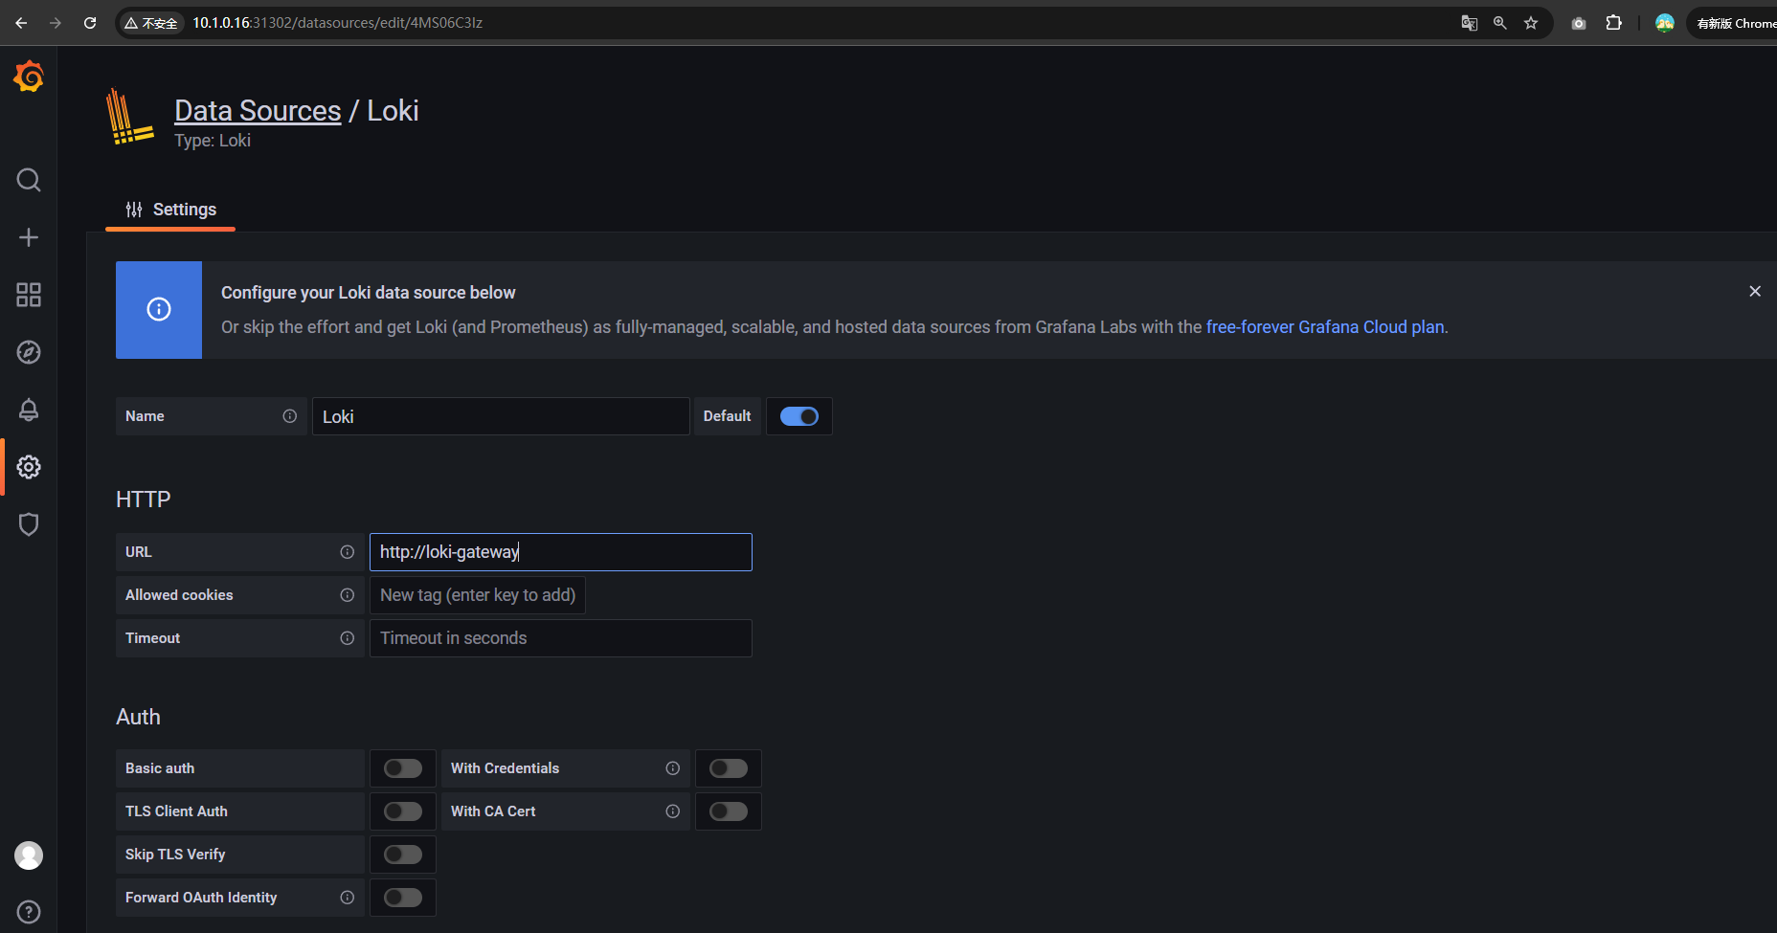Bookmark this page with the star icon
The image size is (1777, 933).
(1531, 23)
